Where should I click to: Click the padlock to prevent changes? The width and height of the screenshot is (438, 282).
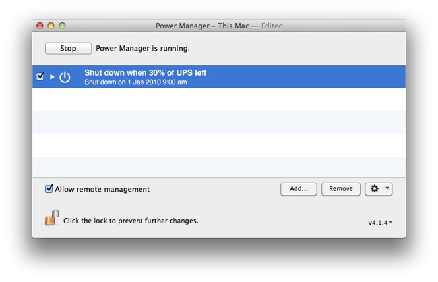tap(51, 217)
